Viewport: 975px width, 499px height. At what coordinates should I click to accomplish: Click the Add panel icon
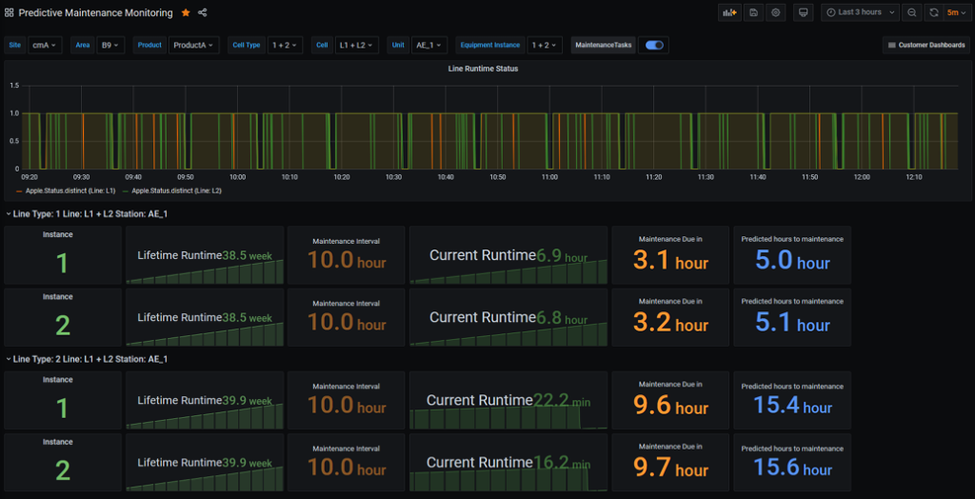(729, 12)
